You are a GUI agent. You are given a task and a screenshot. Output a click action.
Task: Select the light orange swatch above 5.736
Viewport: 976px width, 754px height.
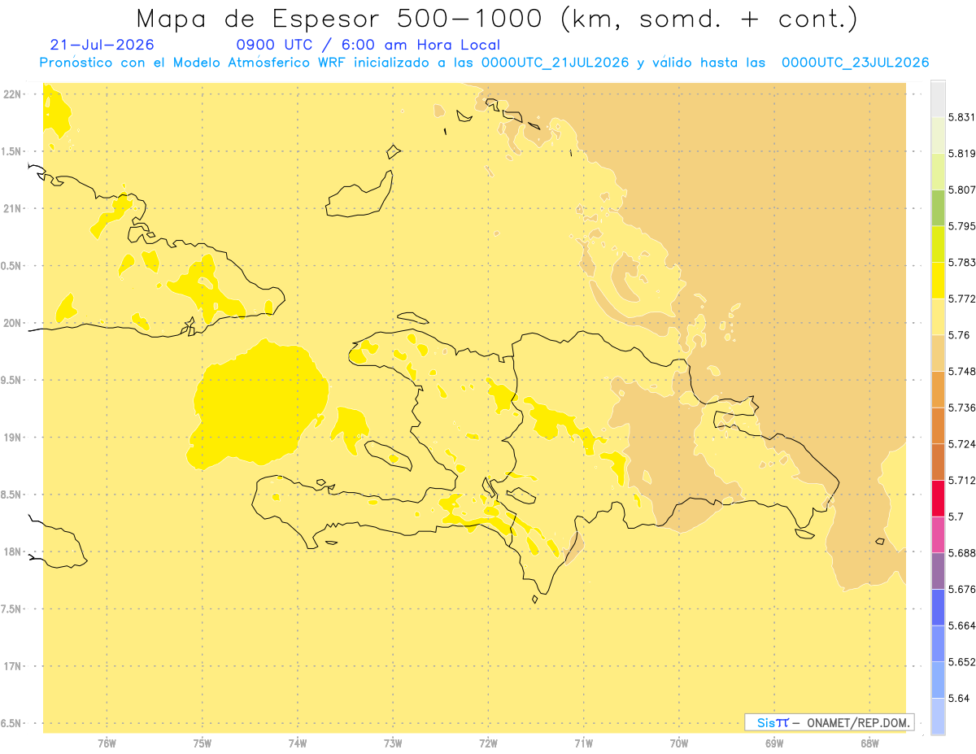point(938,389)
